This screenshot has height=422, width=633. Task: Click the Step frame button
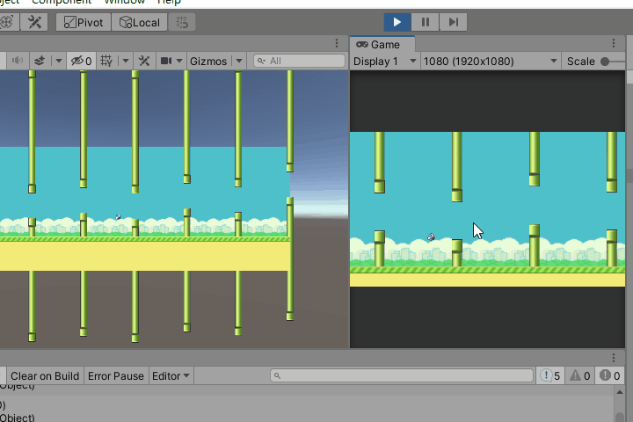pyautogui.click(x=454, y=22)
